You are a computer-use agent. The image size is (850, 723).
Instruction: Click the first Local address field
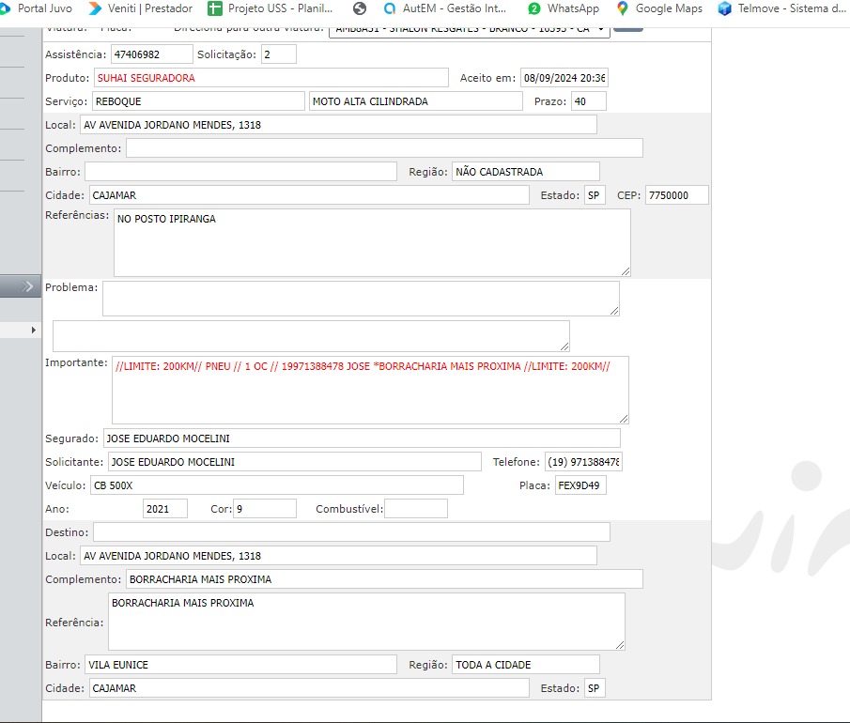338,125
